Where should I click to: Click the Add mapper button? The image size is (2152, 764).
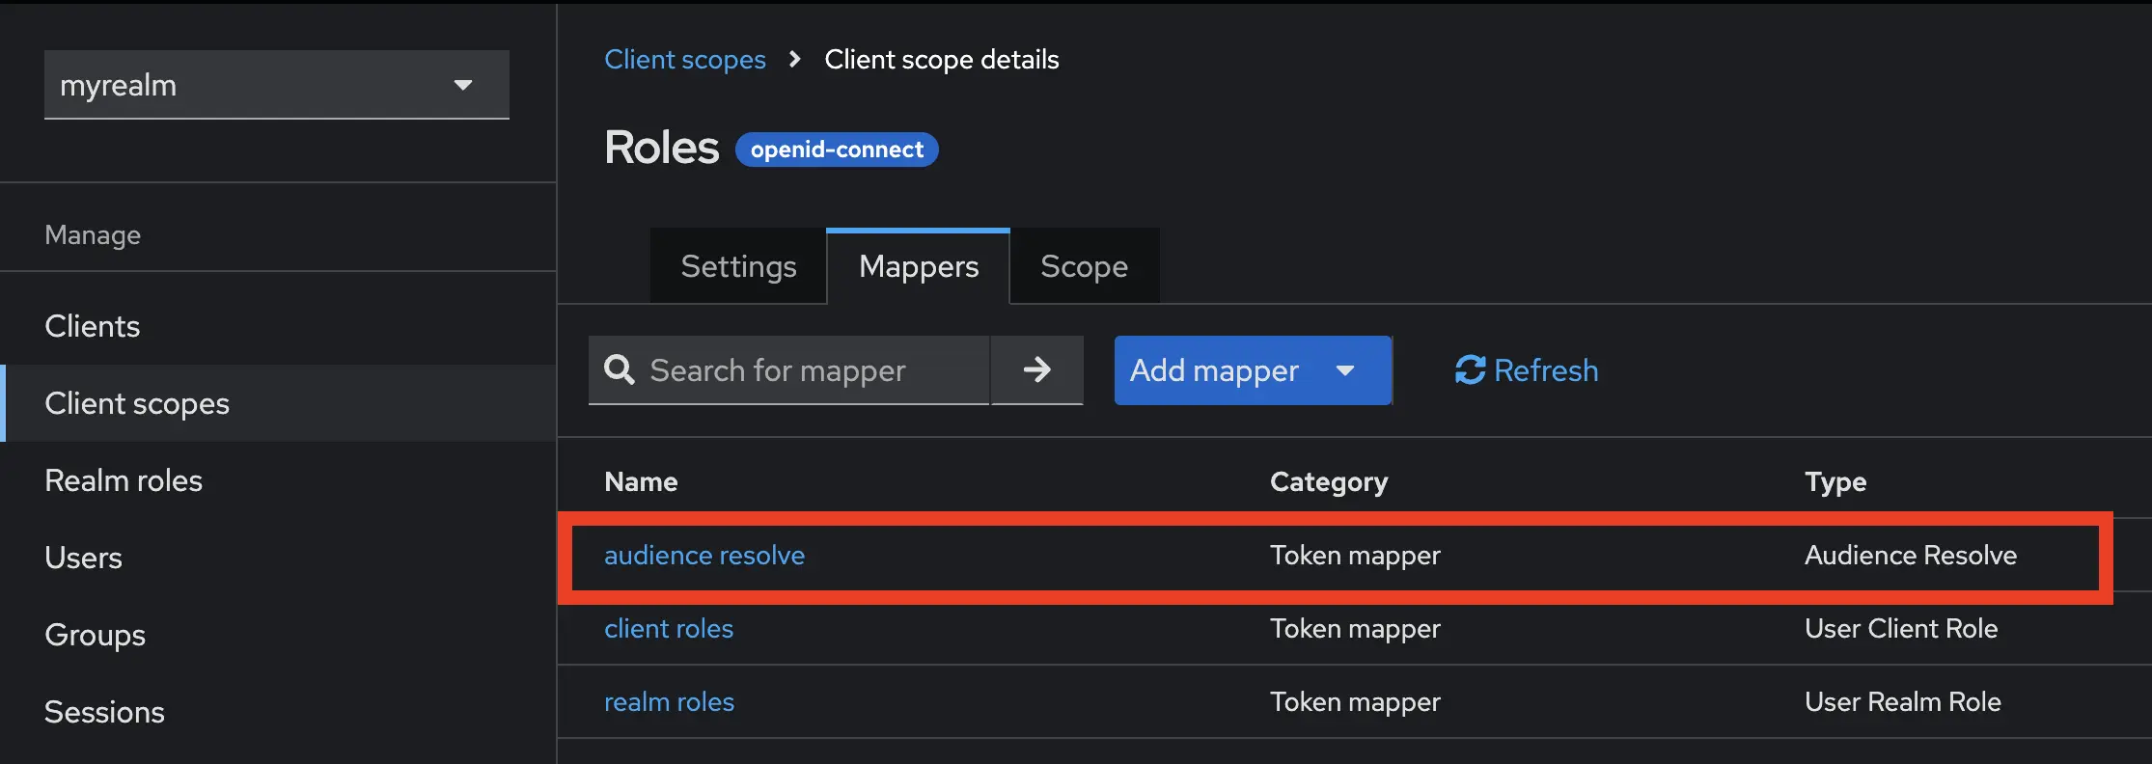pyautogui.click(x=1213, y=370)
